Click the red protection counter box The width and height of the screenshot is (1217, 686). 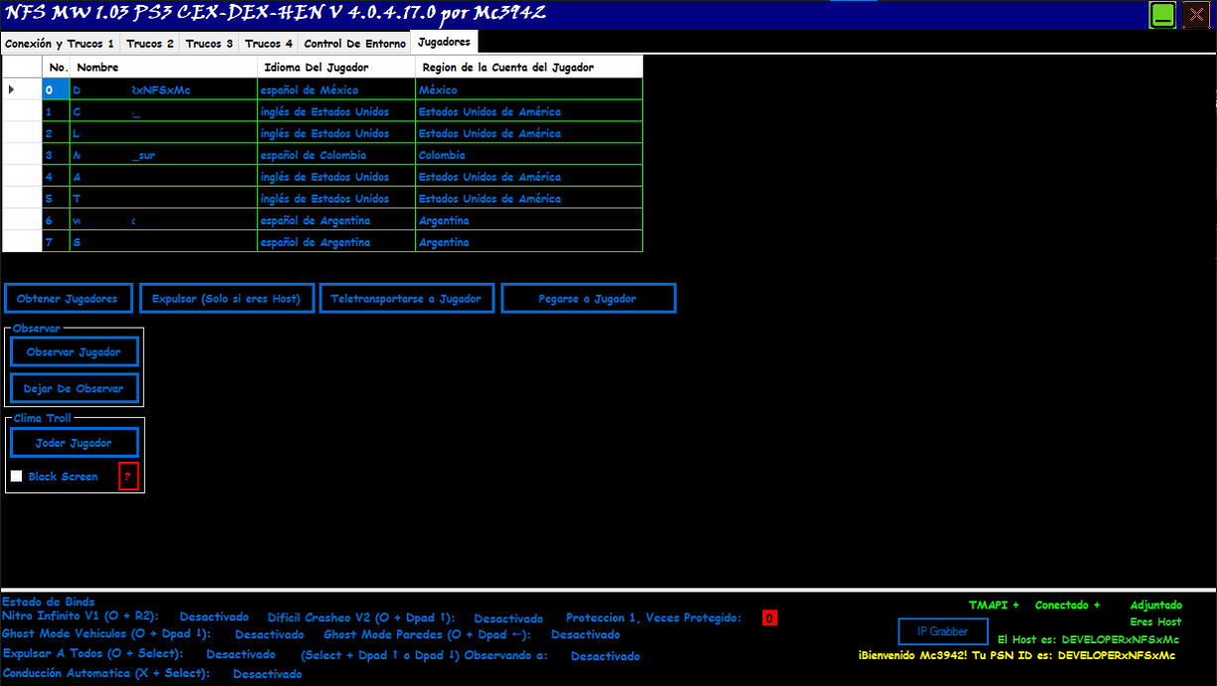769,618
